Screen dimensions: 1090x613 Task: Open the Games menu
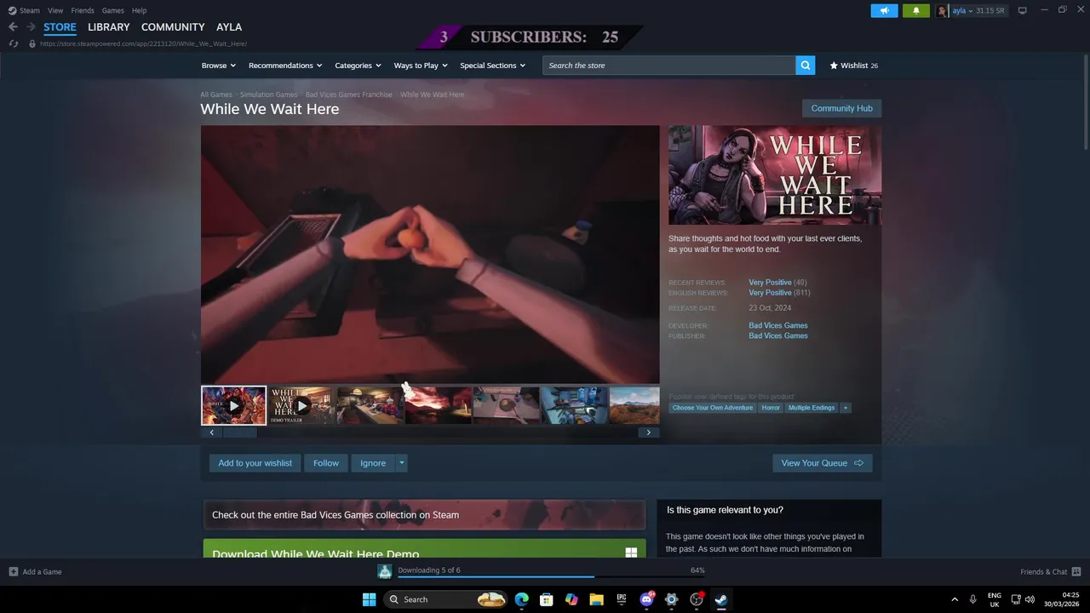click(112, 10)
